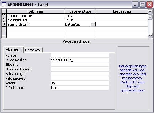This screenshot has width=154, height=113.
Task: Click the empty Notatie property field
Action: pos(80,55)
